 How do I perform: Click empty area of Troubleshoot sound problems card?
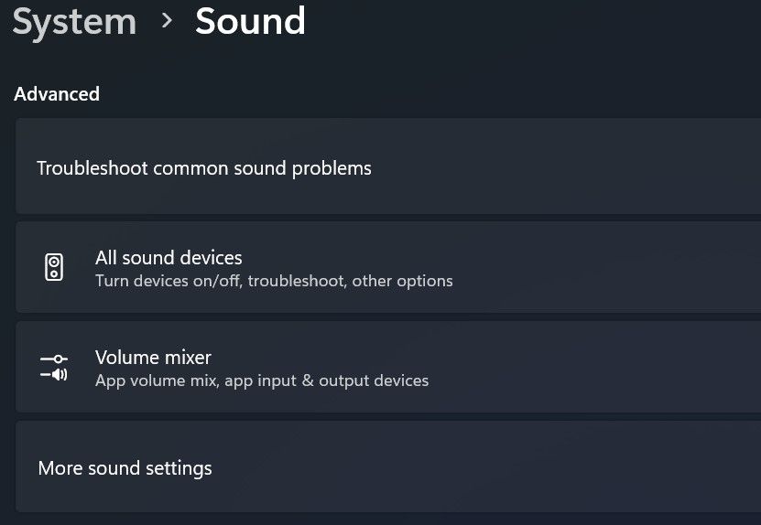pyautogui.click(x=568, y=168)
